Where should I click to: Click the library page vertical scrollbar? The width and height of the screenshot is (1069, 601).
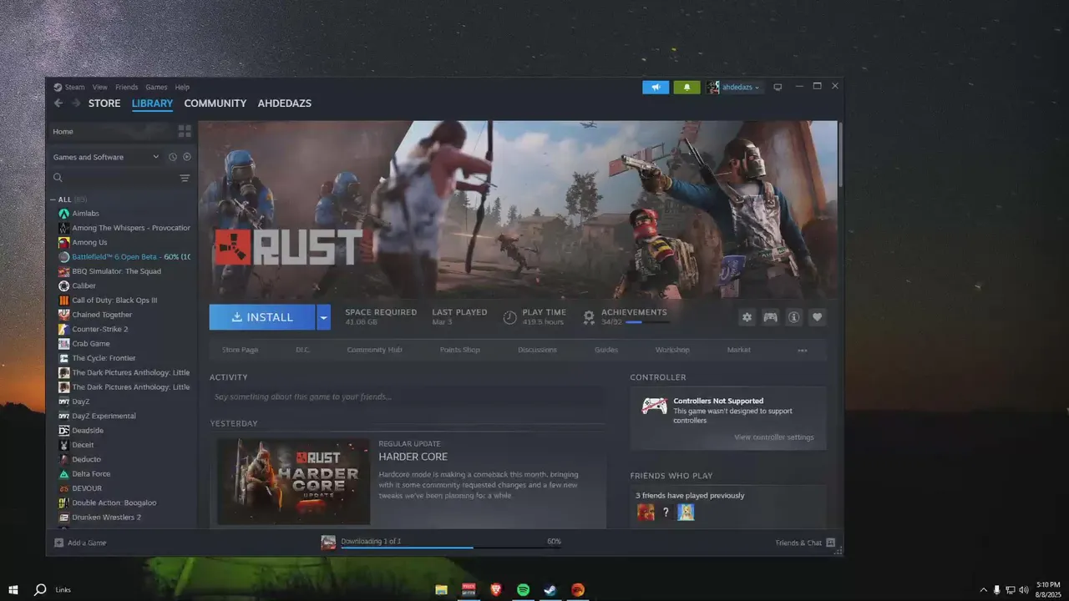point(839,154)
